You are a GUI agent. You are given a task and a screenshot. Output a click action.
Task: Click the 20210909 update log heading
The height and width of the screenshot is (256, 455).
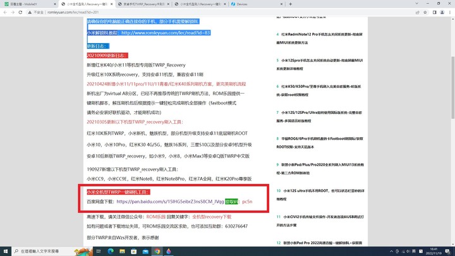107,56
